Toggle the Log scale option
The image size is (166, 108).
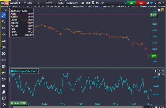click(x=105, y=6)
